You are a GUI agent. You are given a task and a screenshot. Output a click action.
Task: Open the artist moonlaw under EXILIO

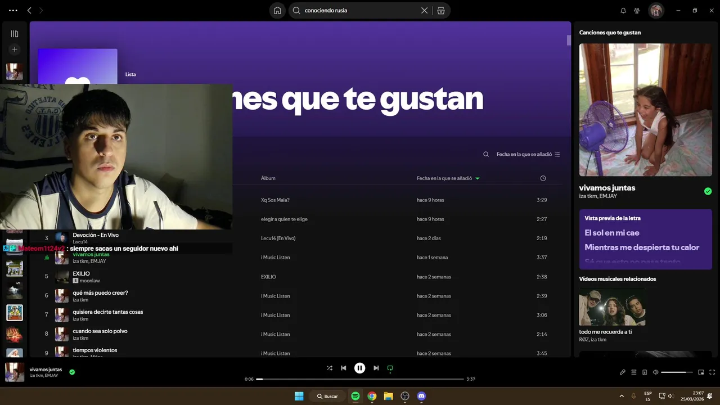point(89,281)
